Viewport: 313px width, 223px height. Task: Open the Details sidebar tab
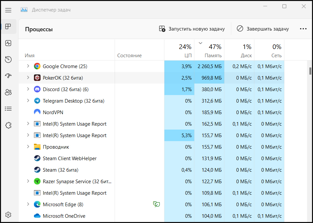click(8, 109)
